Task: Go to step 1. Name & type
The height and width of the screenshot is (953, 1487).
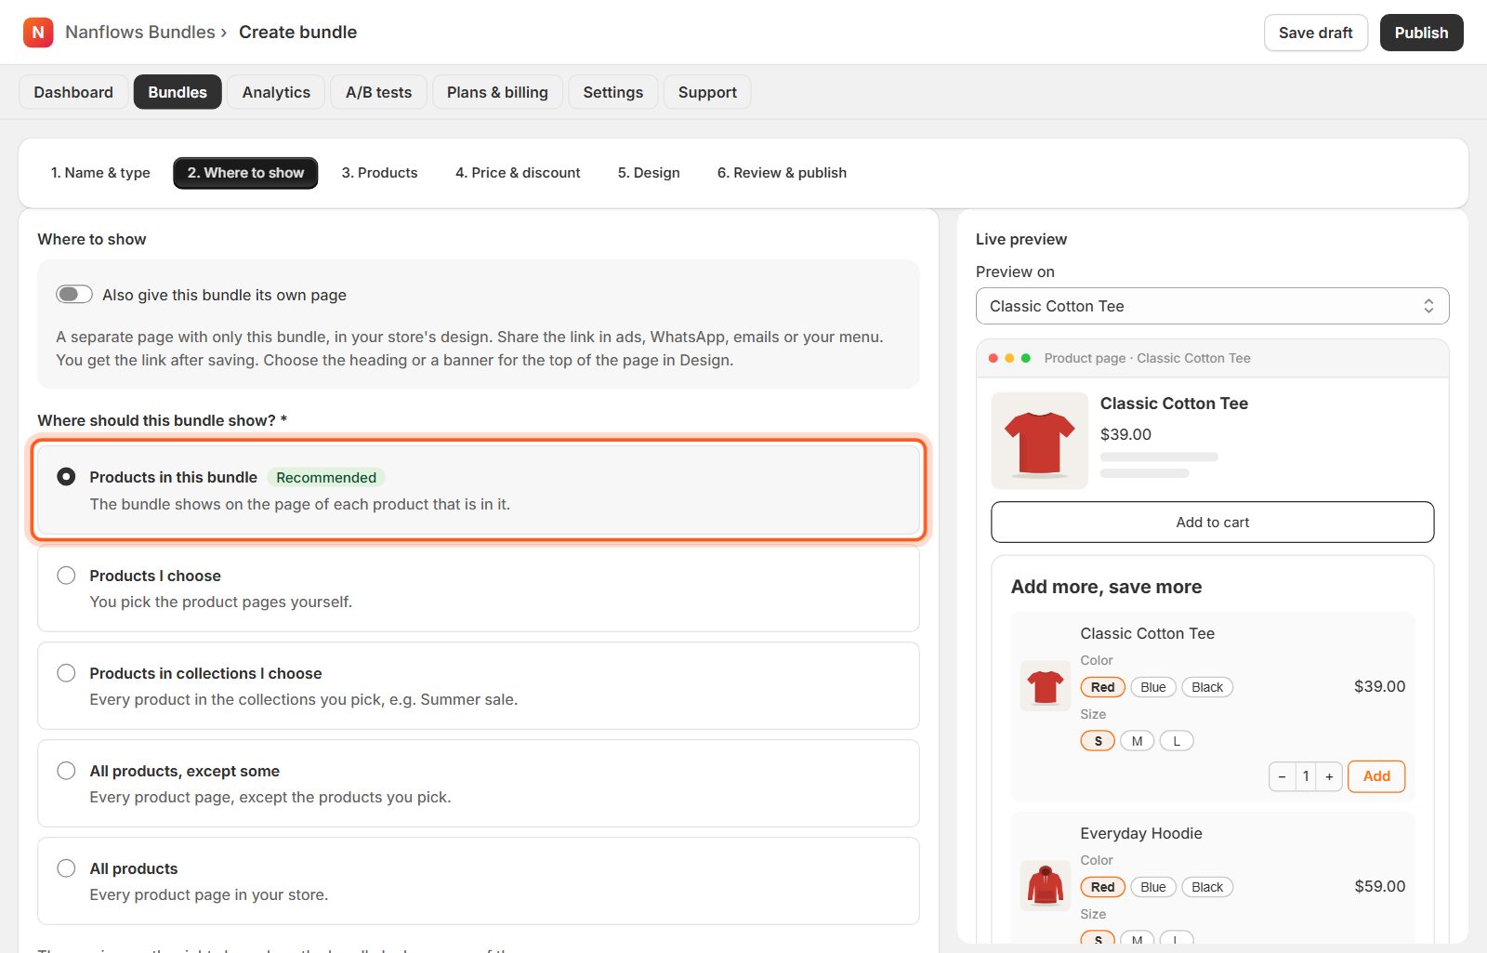Action: pyautogui.click(x=100, y=173)
